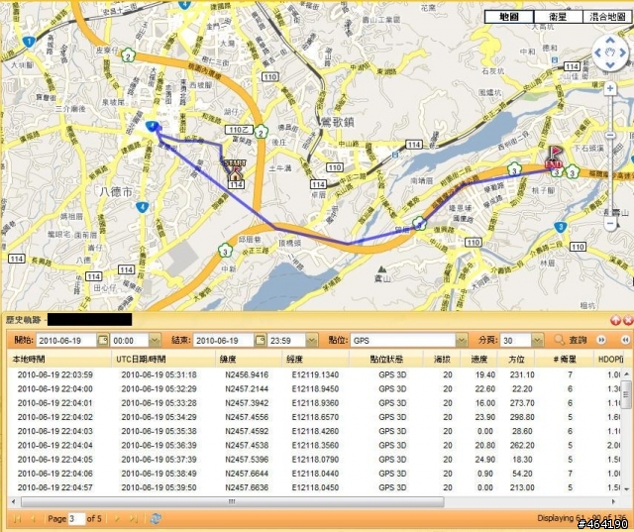Click the END flag marker on the map
634x532 pixels.
[x=554, y=158]
